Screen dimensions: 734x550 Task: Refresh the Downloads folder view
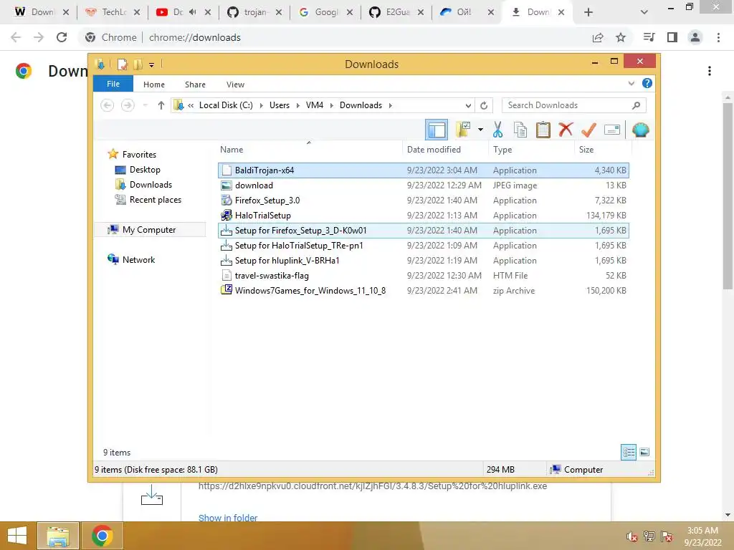484,105
